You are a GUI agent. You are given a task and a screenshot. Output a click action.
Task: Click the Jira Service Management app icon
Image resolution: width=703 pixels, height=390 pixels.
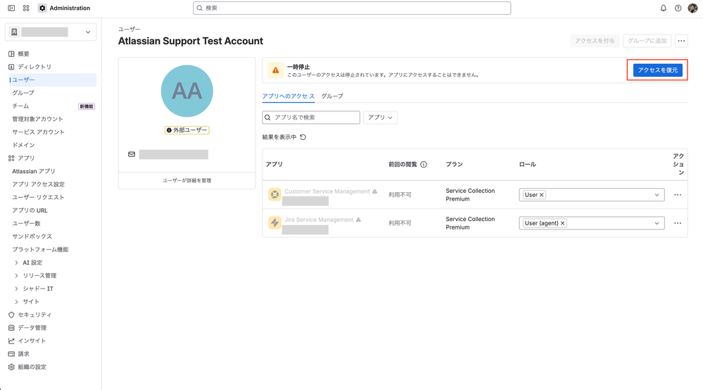pos(274,222)
